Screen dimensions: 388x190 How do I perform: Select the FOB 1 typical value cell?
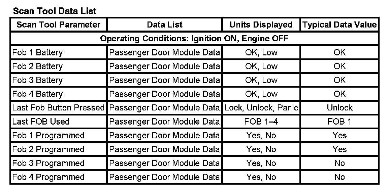tap(339, 122)
